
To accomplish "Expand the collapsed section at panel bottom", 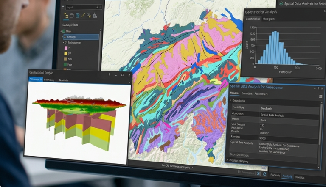I will click(227, 160).
